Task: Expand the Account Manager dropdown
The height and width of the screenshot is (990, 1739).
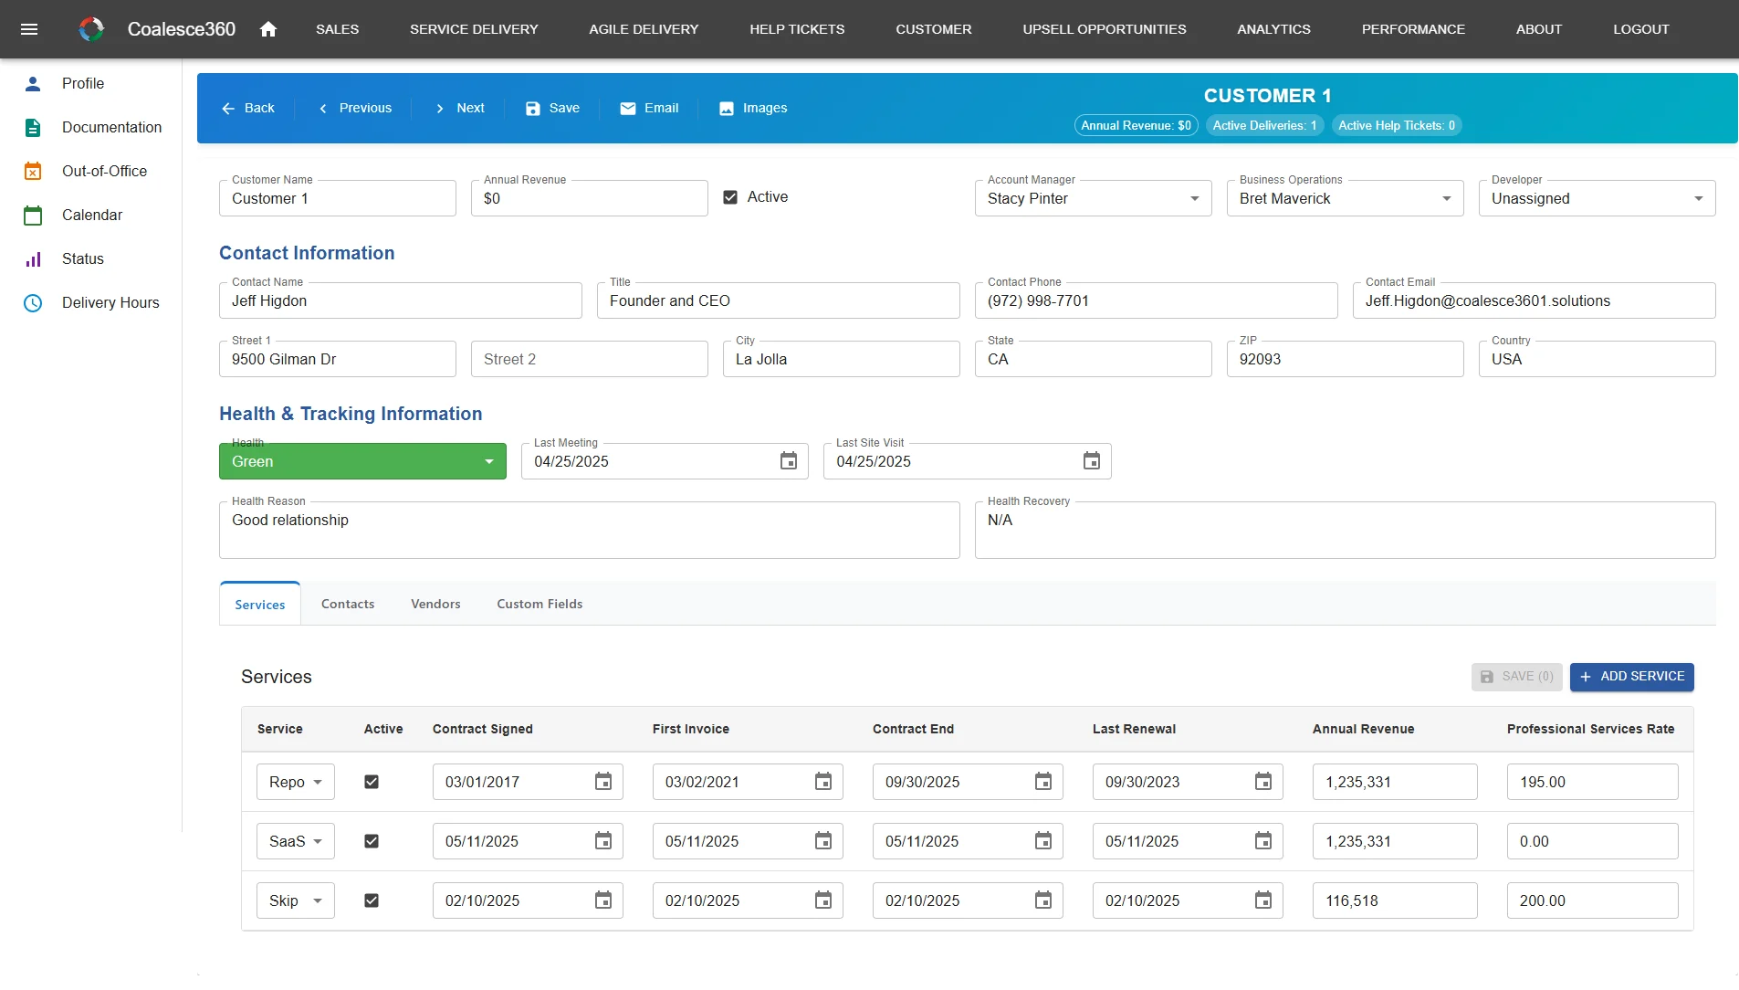Action: tap(1093, 198)
